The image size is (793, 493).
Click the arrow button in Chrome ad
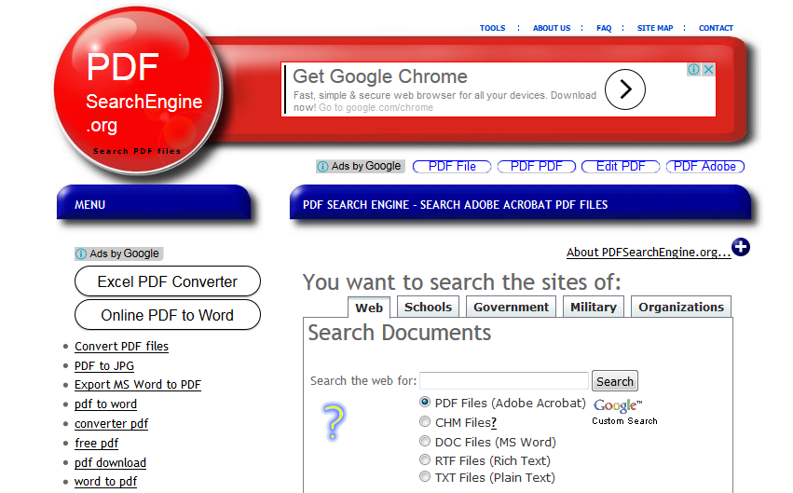click(x=625, y=89)
